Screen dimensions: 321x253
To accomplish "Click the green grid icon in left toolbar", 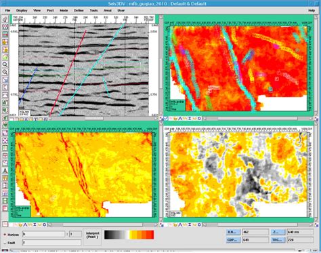I will [x=5, y=148].
